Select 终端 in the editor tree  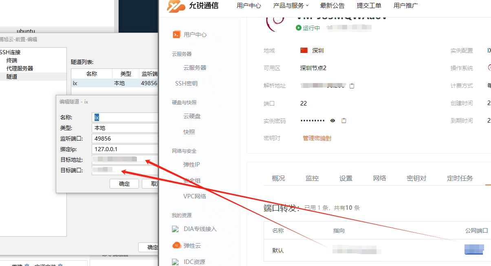[12, 60]
